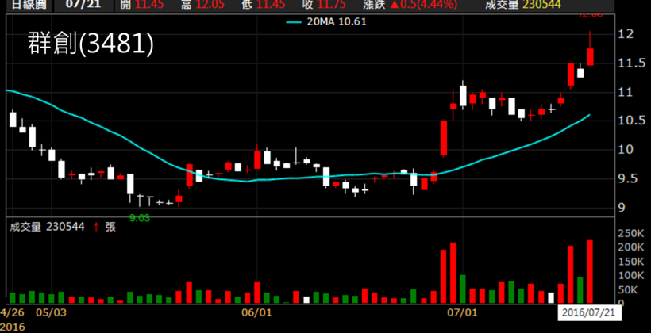Click the 2016 year label under 4/26
This screenshot has height=333, width=651.
[13, 327]
